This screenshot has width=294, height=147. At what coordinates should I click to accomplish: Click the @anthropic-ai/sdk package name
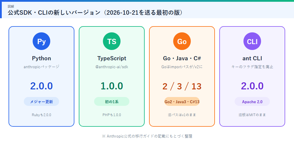112,66
